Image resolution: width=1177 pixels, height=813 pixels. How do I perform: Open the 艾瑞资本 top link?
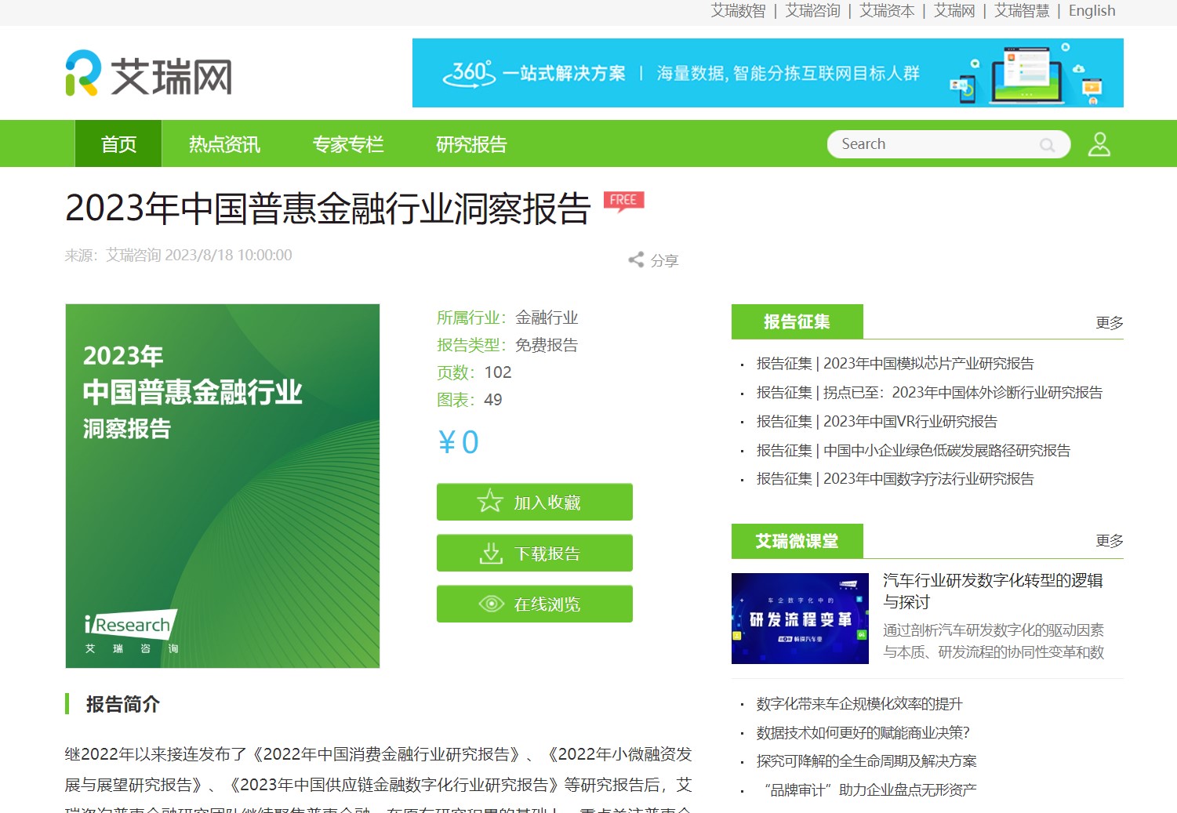pyautogui.click(x=887, y=11)
